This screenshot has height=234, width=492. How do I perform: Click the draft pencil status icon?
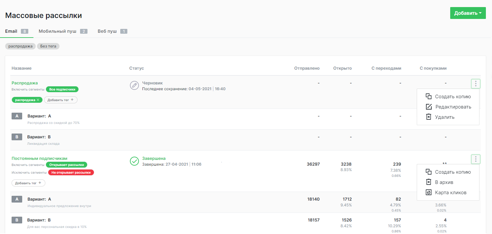coord(134,85)
